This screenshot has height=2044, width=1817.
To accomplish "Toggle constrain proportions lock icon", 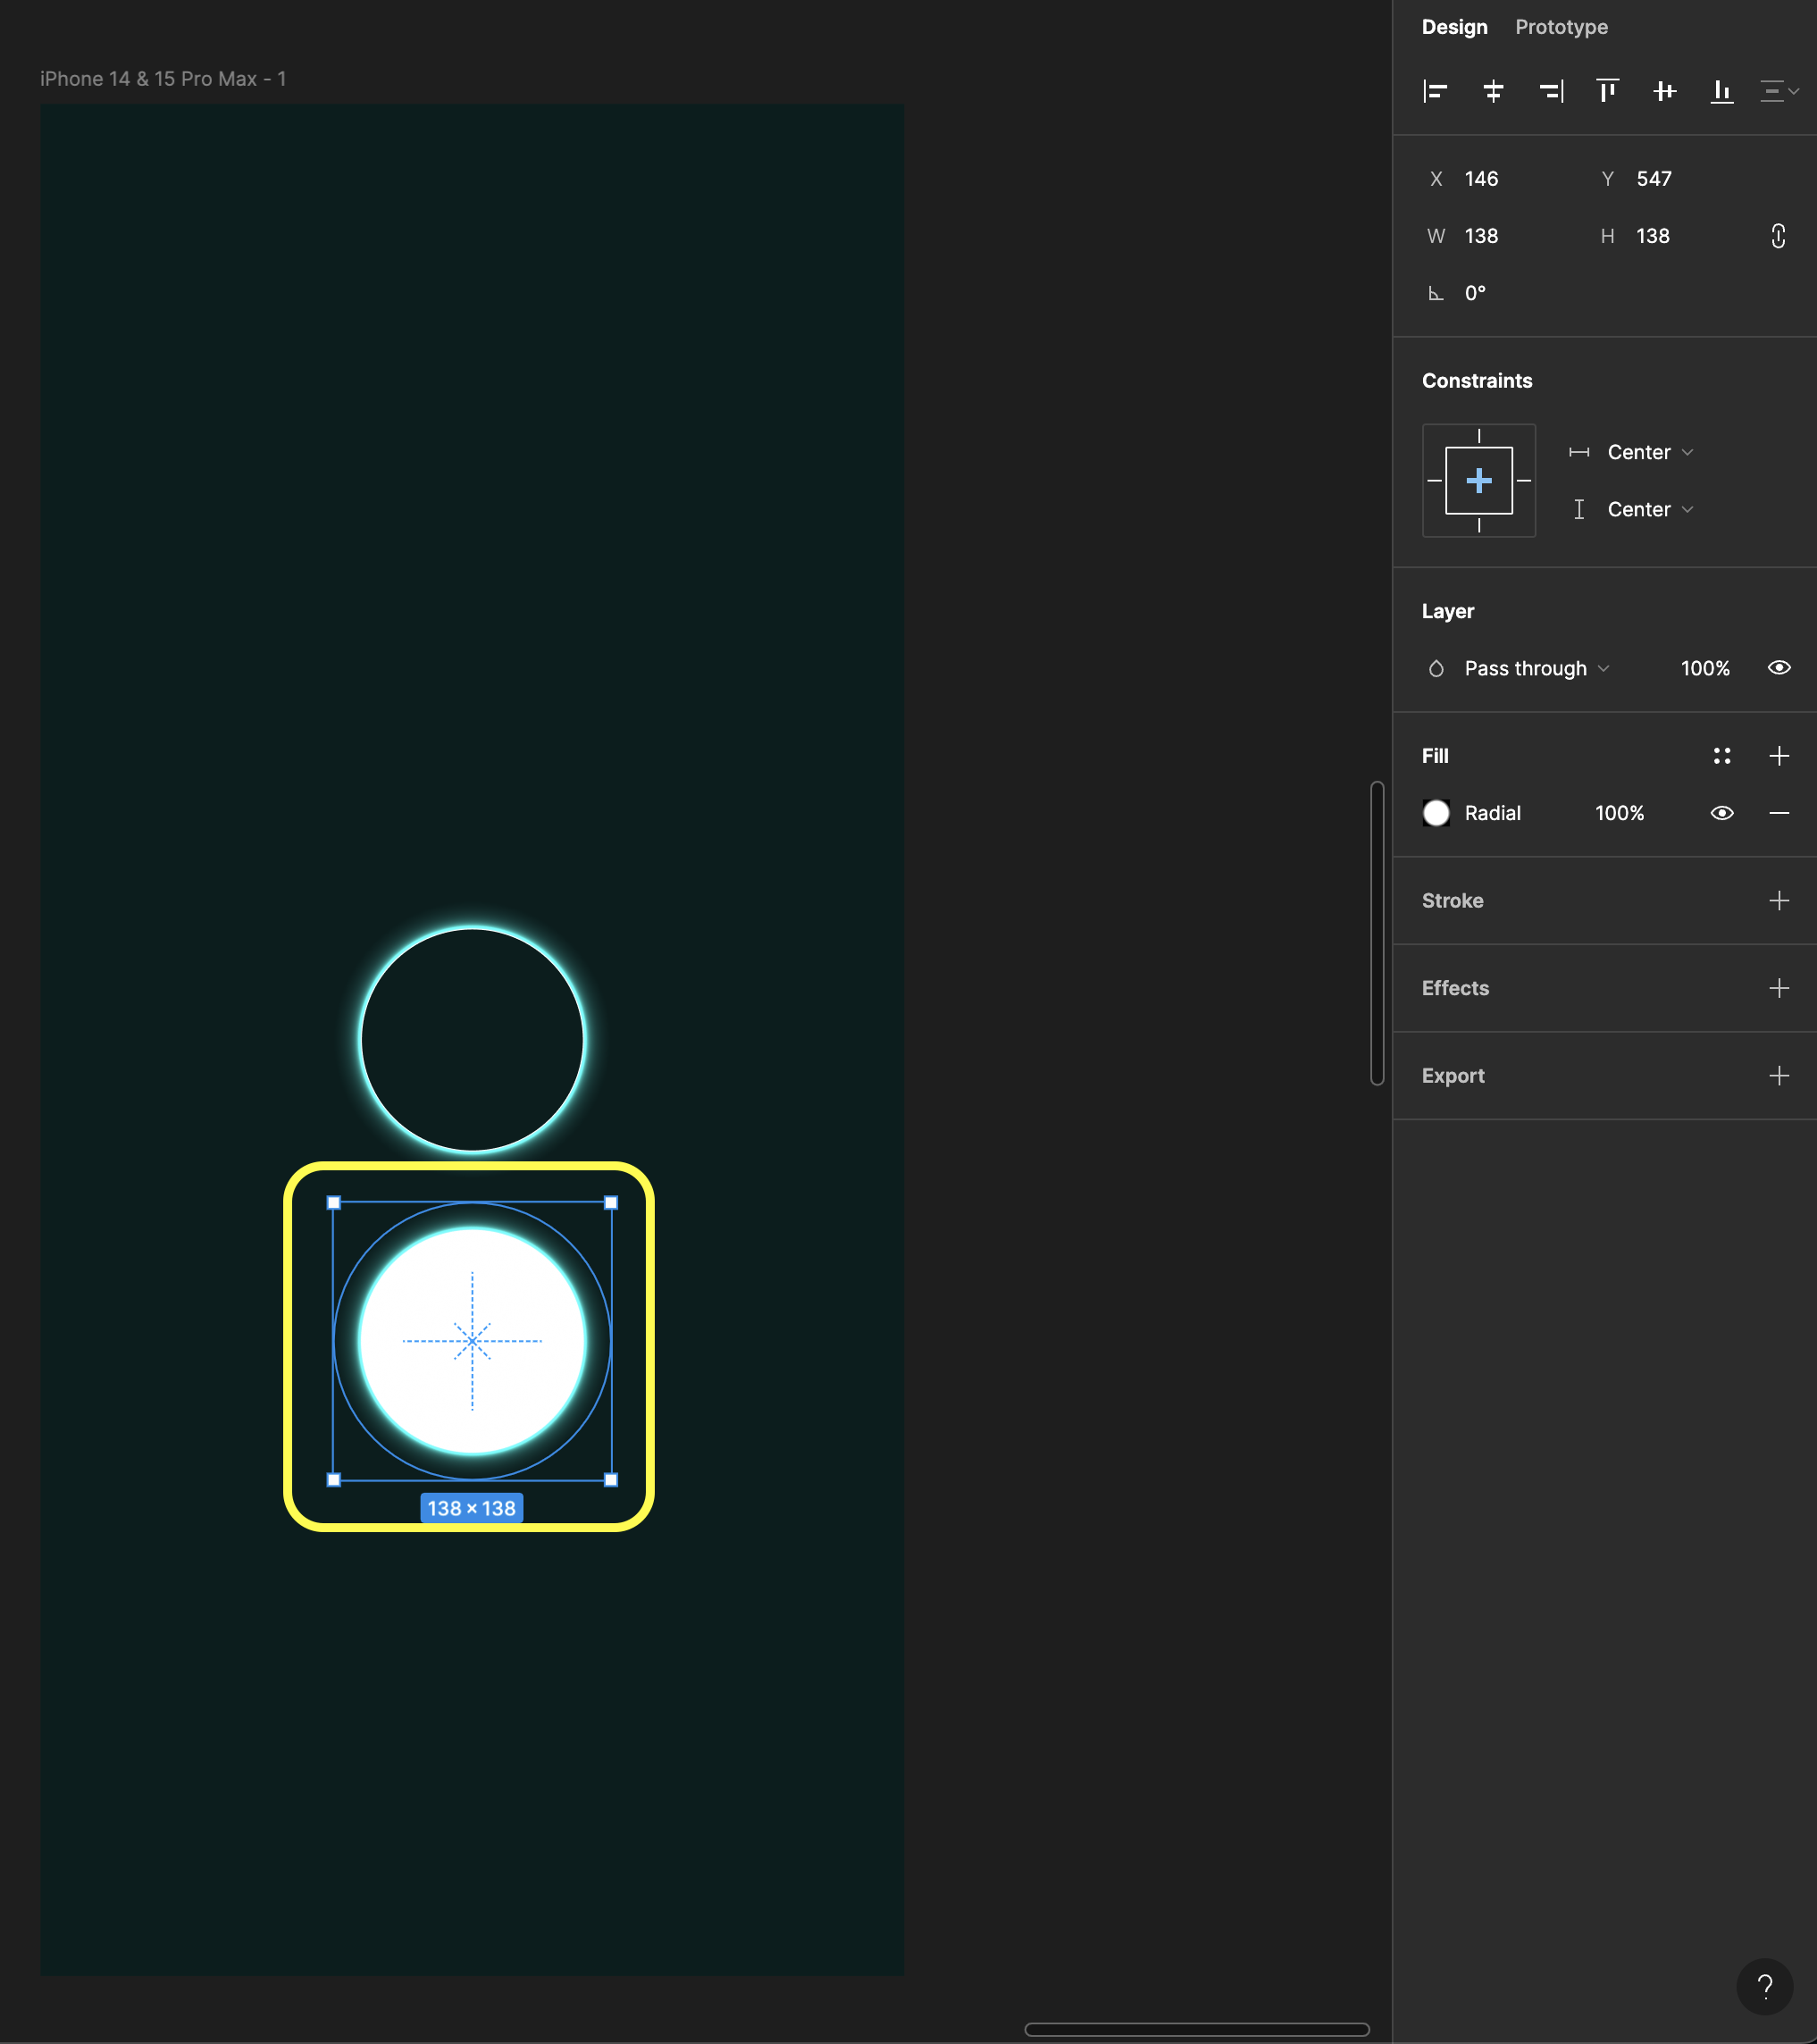I will (x=1778, y=236).
